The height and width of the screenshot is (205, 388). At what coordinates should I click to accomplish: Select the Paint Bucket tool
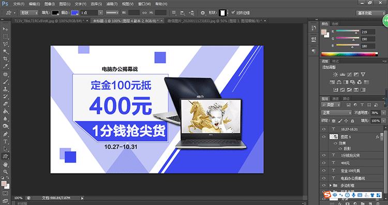[x=5, y=112]
